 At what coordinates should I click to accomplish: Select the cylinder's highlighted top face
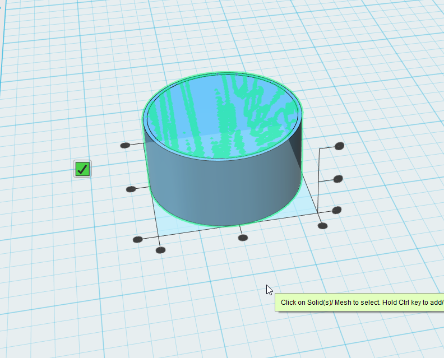tap(223, 116)
